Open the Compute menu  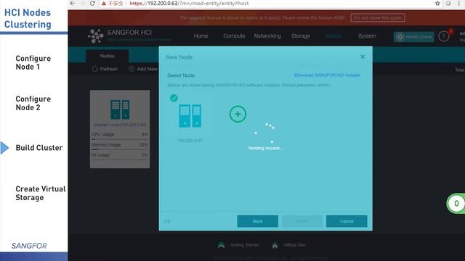[x=234, y=36]
